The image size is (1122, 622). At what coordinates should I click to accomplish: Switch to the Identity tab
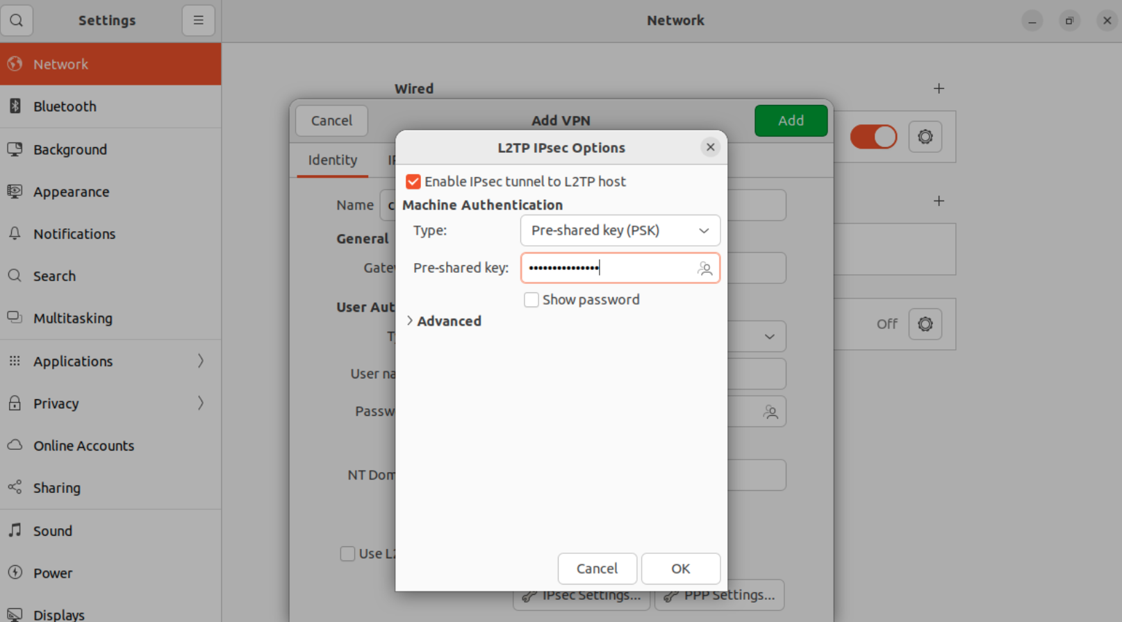tap(332, 160)
